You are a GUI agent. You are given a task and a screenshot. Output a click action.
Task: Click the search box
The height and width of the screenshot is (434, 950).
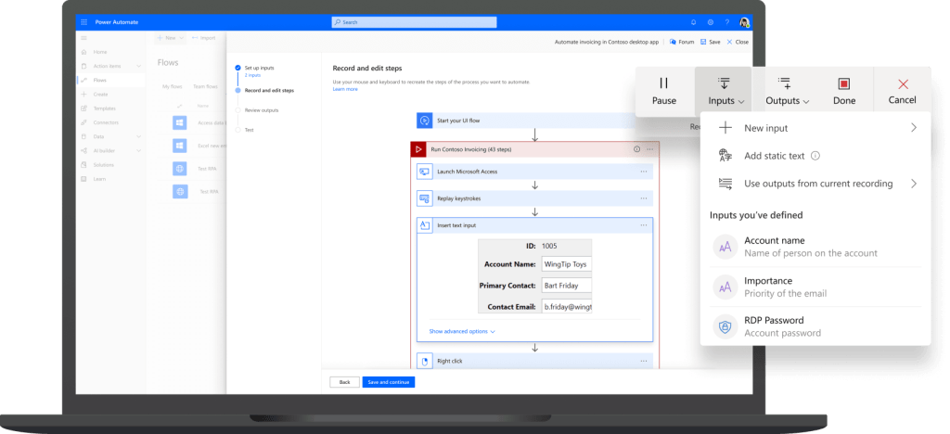tap(414, 22)
